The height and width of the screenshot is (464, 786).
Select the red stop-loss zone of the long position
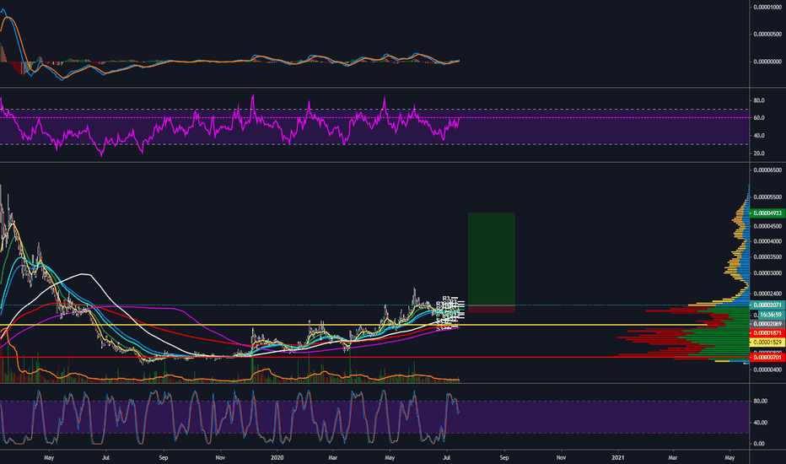click(x=491, y=309)
